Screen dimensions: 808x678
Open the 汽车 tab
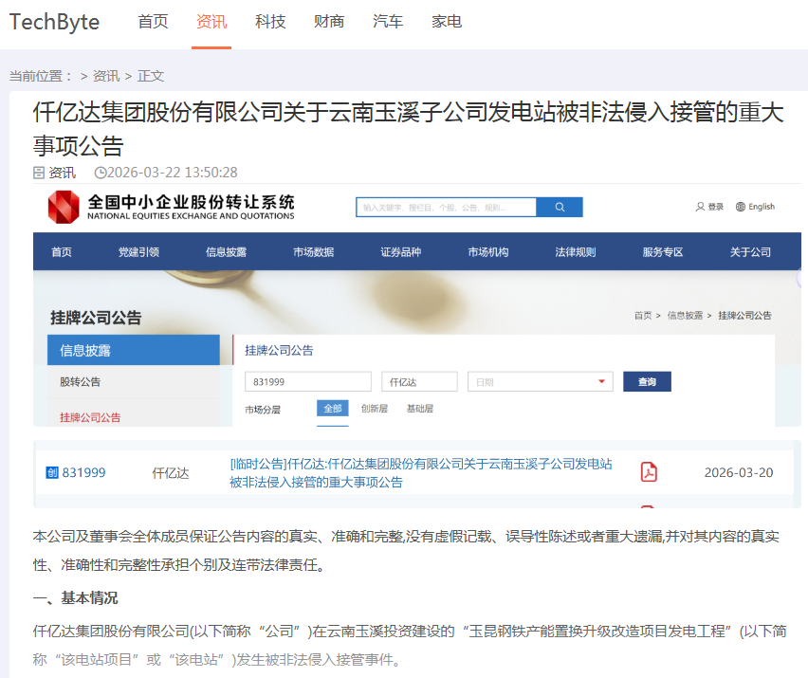388,22
